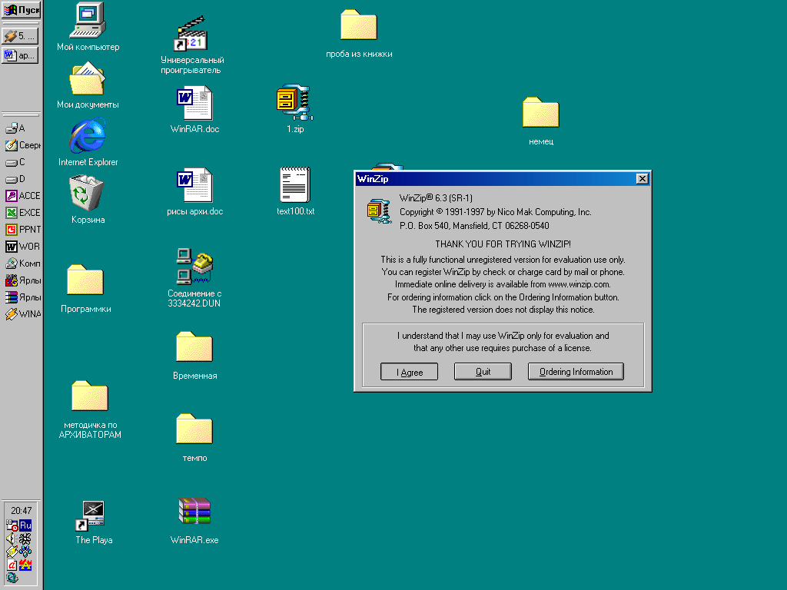Image resolution: width=787 pixels, height=590 pixels.
Task: Open Ordering Information in WinZip dialog
Action: coord(576,371)
